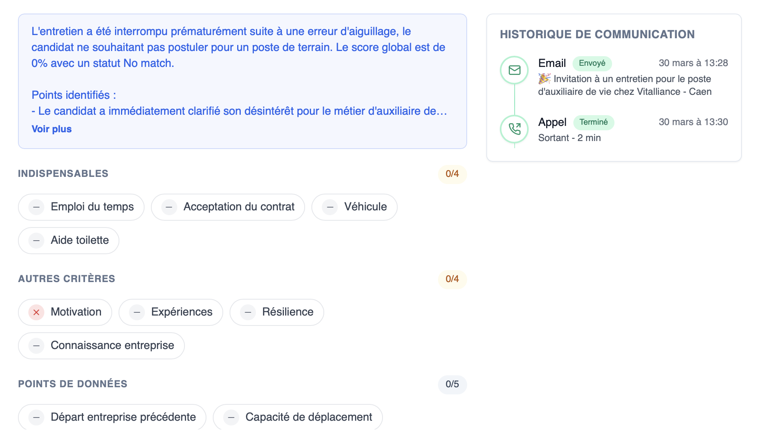Click the Email envelope icon in communication history
Screen dimensions: 761x447
(514, 70)
